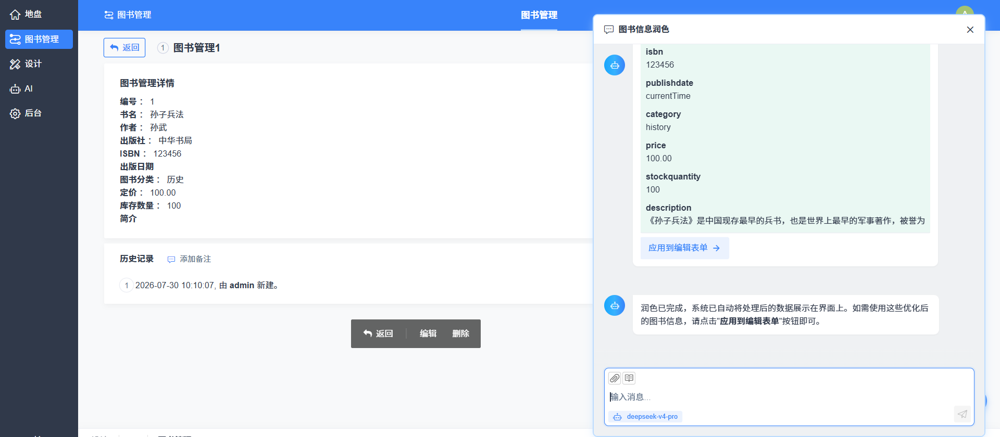Click the open book icon in chat input
The width and height of the screenshot is (1000, 437).
629,378
